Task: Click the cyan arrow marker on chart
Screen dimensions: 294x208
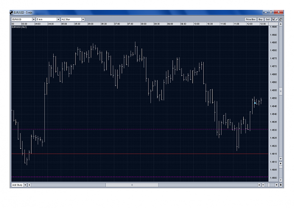Action: (255, 103)
